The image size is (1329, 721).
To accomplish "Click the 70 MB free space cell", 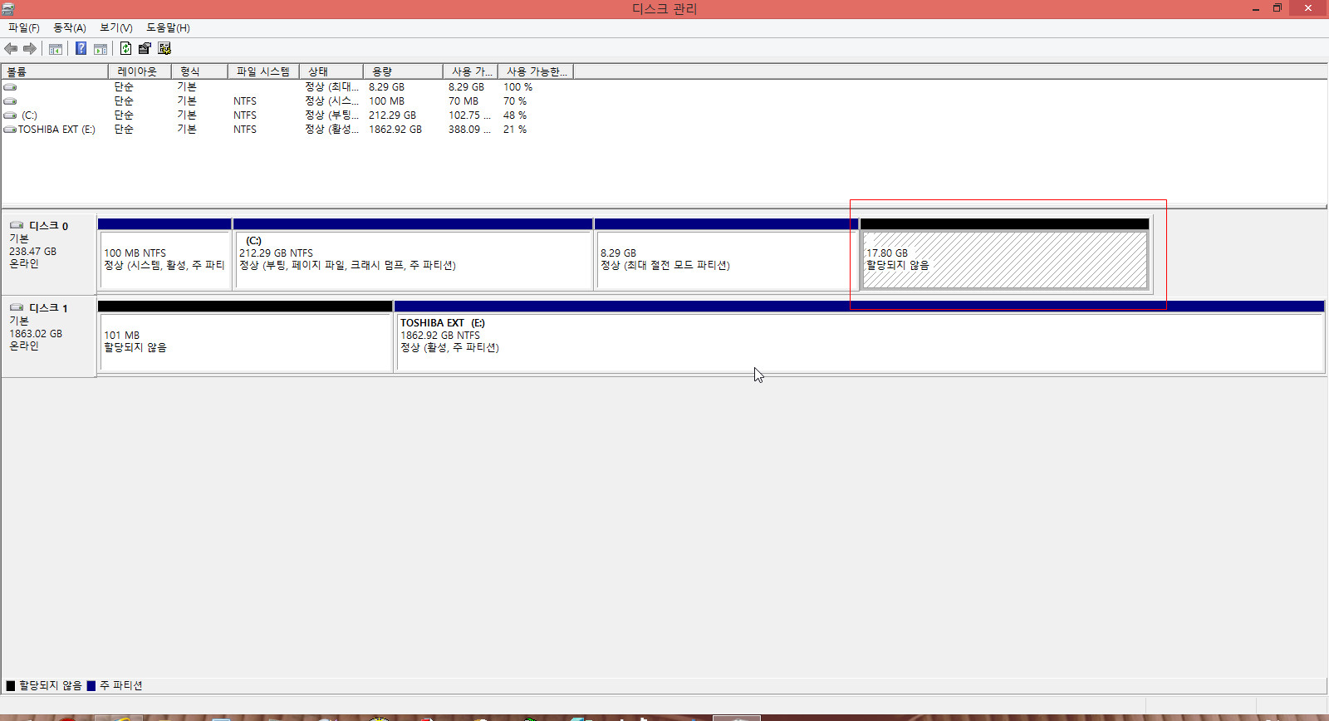I will 463,101.
